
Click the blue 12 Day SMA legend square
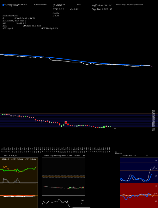(x=3, y=5)
